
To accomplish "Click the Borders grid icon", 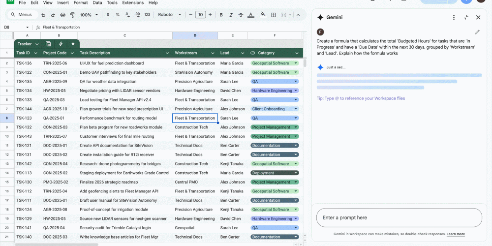I will coord(273,15).
